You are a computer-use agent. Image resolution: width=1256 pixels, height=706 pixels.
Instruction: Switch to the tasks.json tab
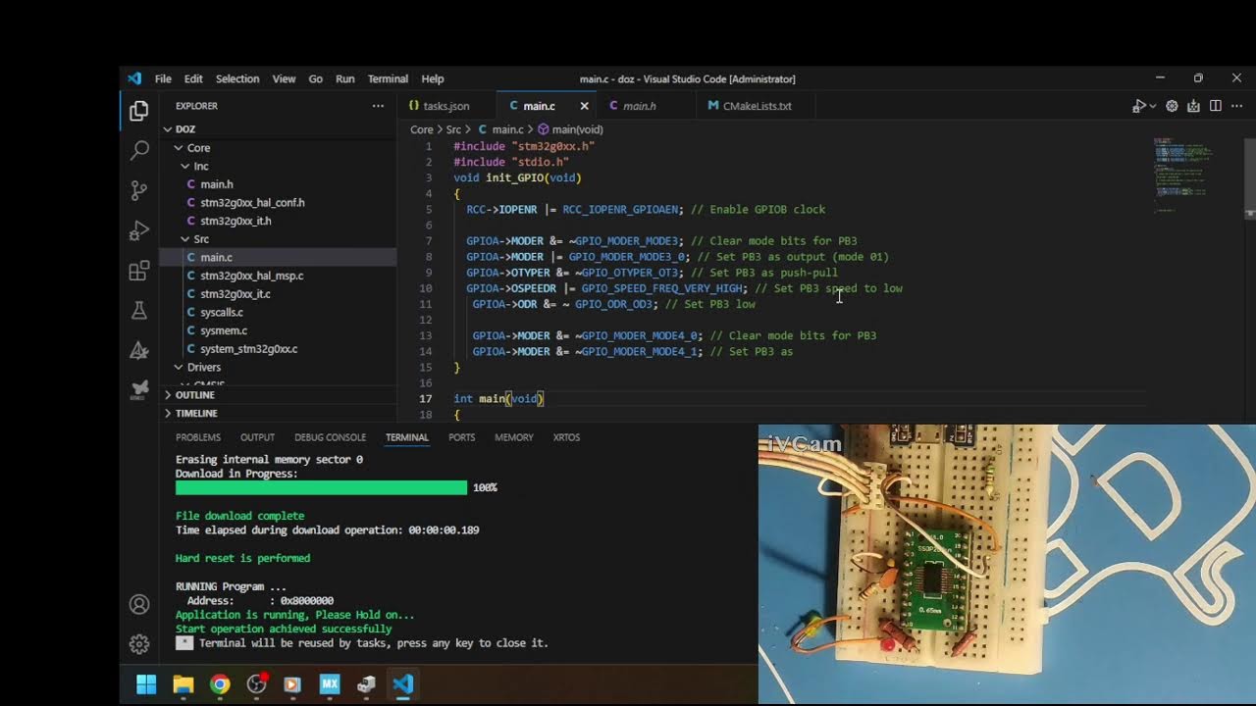coord(446,106)
